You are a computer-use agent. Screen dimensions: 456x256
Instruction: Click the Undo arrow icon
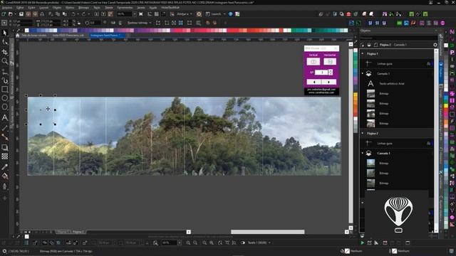73,14
